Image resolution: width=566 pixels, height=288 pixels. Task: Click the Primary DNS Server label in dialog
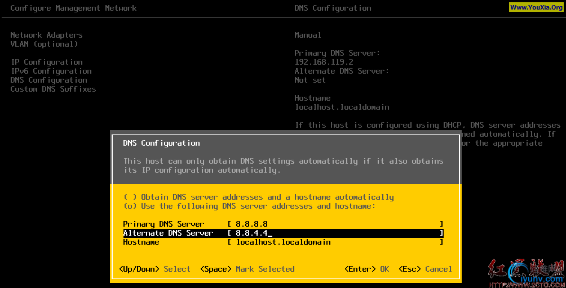pos(163,224)
